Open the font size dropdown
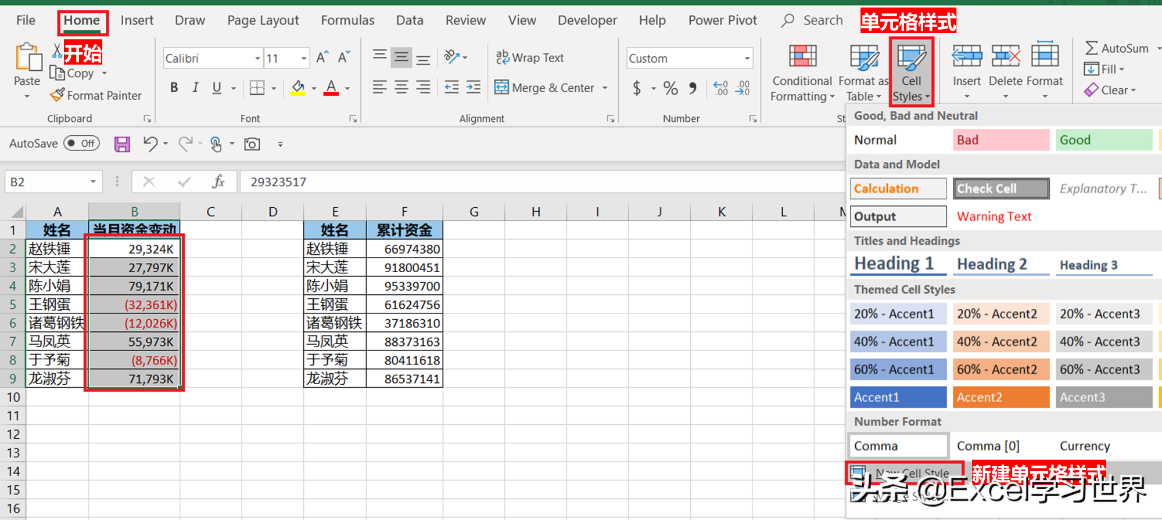This screenshot has width=1162, height=520. 304,58
